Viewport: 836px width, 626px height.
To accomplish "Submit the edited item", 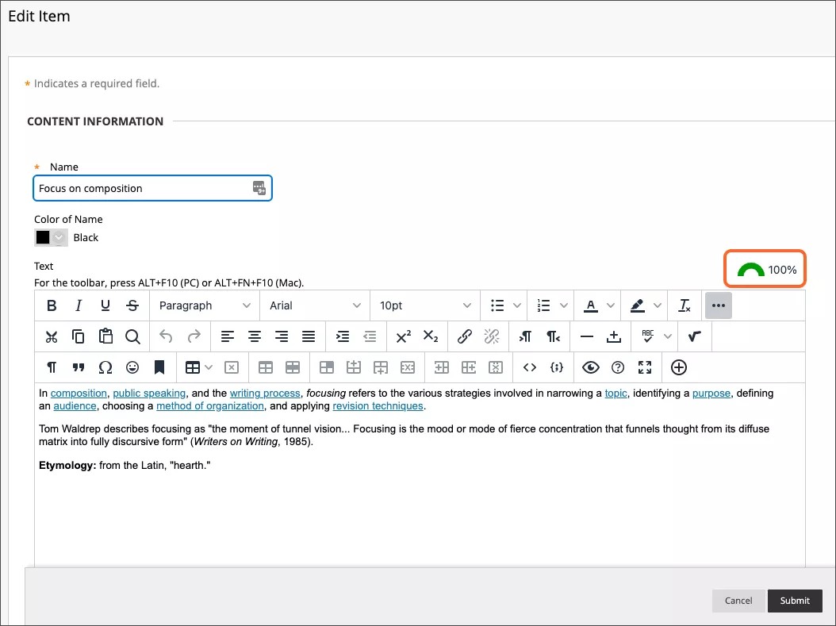I will (x=795, y=601).
